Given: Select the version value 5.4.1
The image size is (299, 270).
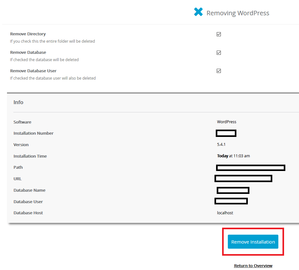Looking at the screenshot, I should (221, 145).
